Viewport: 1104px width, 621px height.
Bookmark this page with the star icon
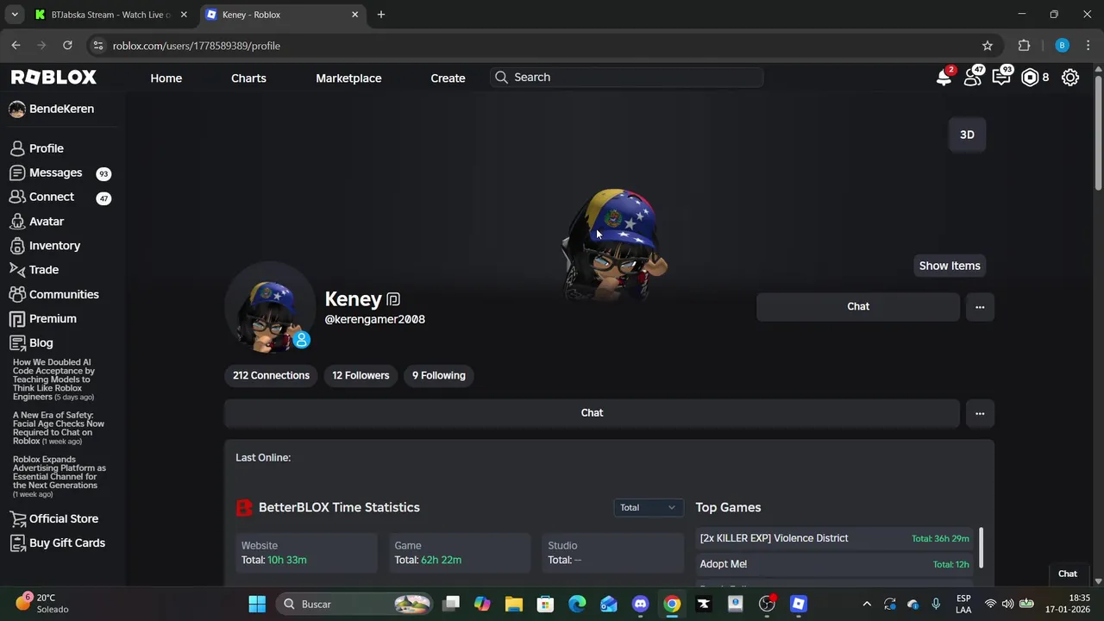coord(988,46)
